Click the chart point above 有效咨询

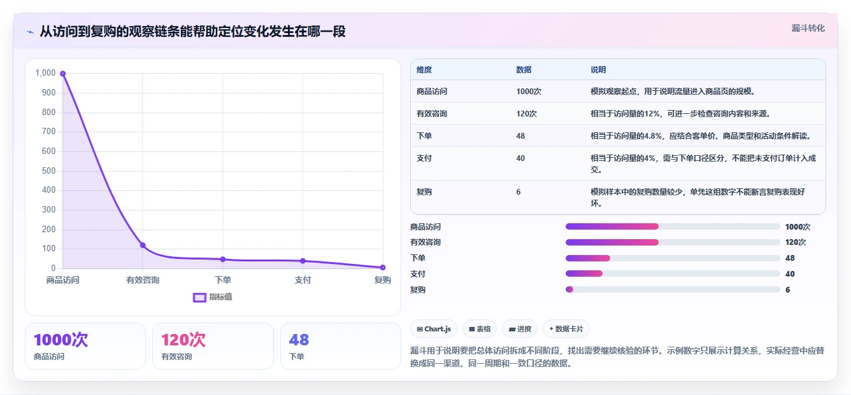(x=143, y=245)
